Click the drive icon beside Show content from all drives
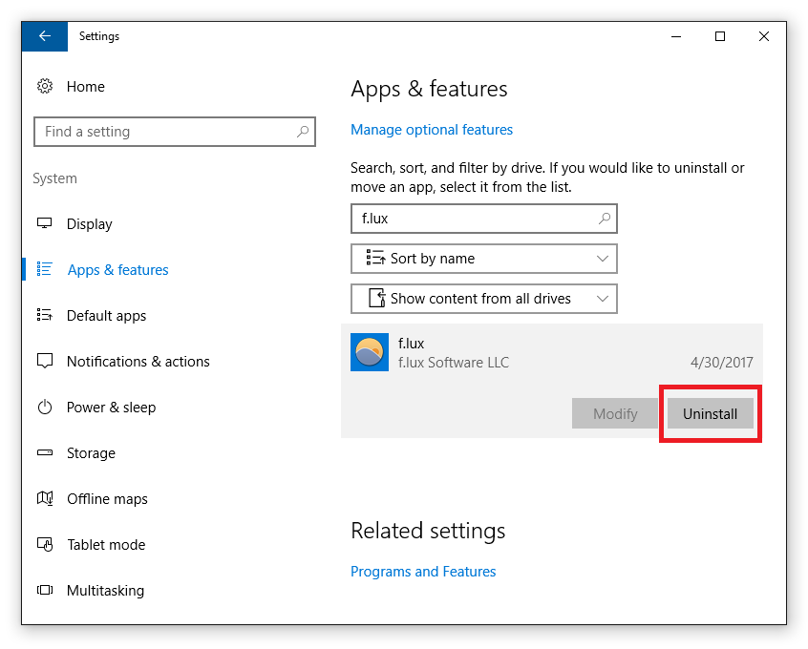The image size is (808, 649). pos(377,298)
